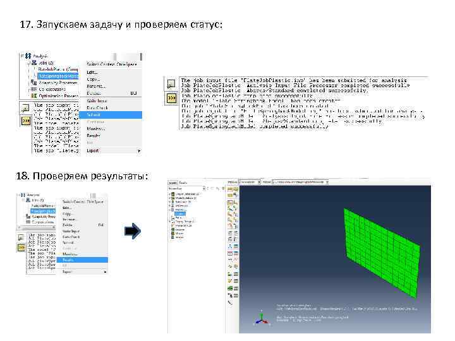Expand the XYPlots node in the results tree

click(x=170, y=206)
